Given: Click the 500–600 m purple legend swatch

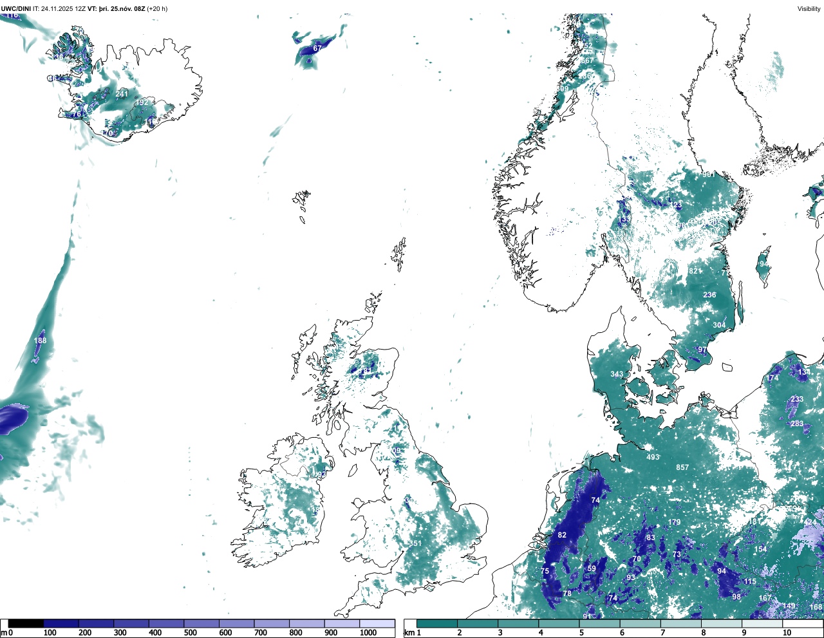Looking at the screenshot, I should coord(201,623).
